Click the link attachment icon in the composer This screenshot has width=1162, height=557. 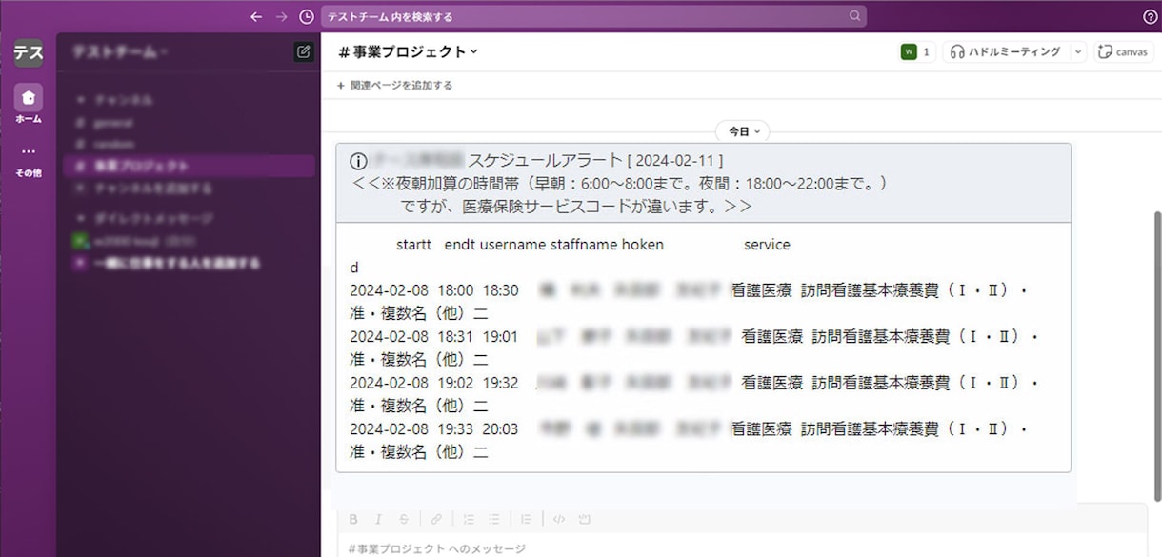[437, 519]
